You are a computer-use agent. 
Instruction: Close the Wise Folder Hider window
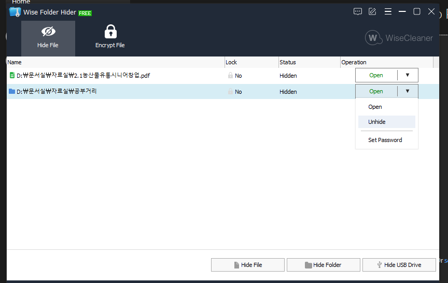point(431,12)
